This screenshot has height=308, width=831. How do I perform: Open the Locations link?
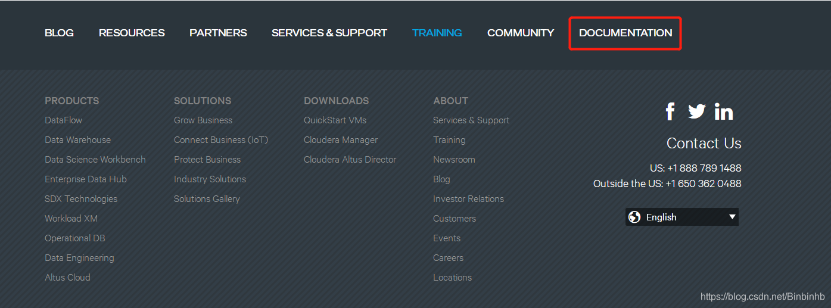[452, 277]
